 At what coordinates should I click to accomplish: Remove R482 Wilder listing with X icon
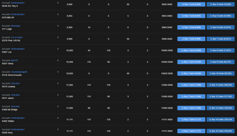click(58, 118)
